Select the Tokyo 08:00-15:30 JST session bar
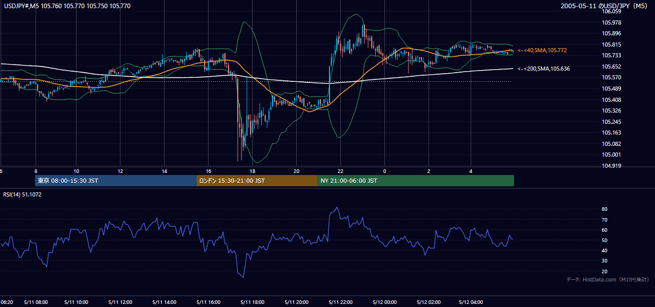The image size is (655, 307). pos(116,181)
